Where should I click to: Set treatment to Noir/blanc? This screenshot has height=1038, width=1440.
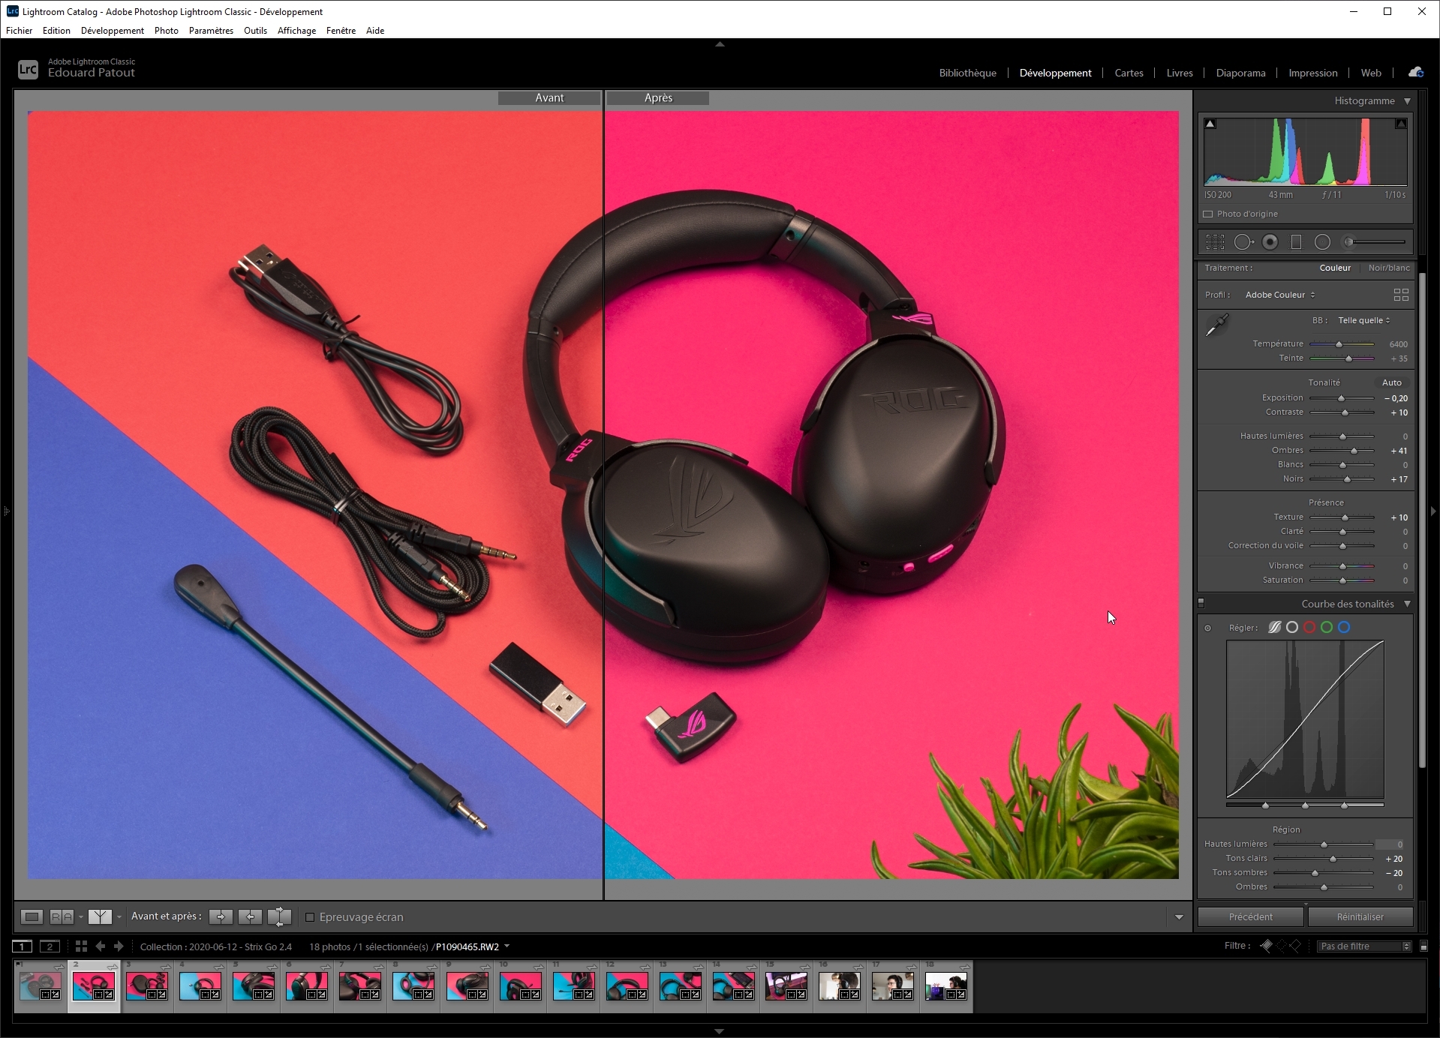pos(1388,268)
